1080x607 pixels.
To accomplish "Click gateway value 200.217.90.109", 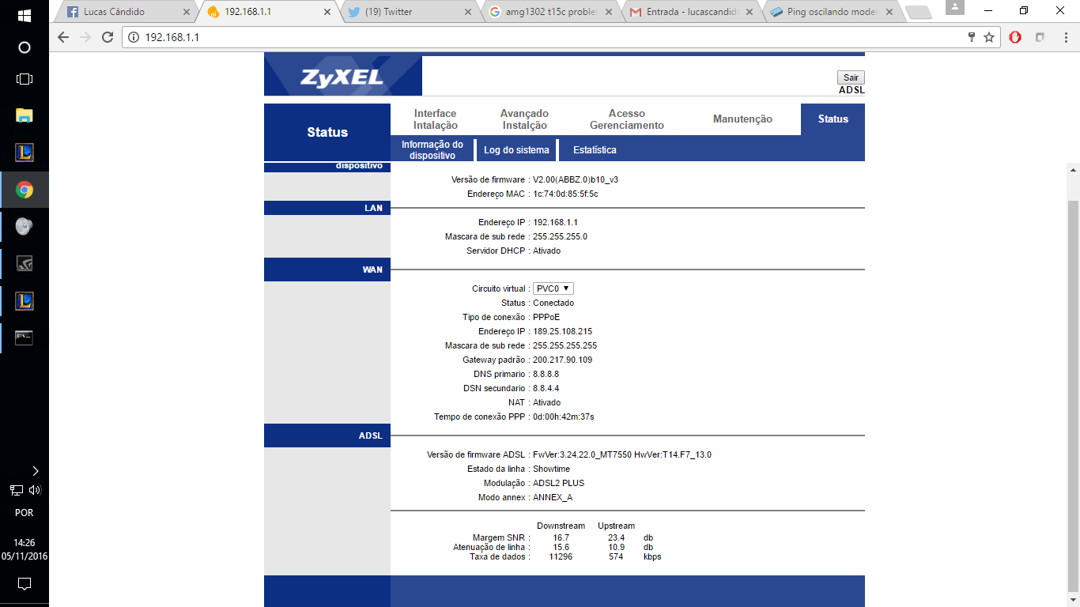I will (x=563, y=360).
